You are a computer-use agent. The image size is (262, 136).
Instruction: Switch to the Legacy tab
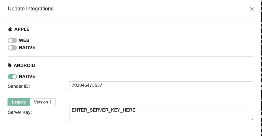coord(19,102)
